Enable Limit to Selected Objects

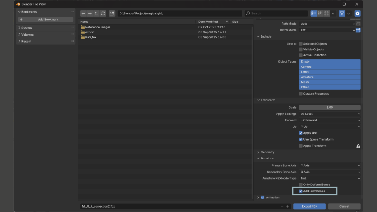pyautogui.click(x=301, y=44)
